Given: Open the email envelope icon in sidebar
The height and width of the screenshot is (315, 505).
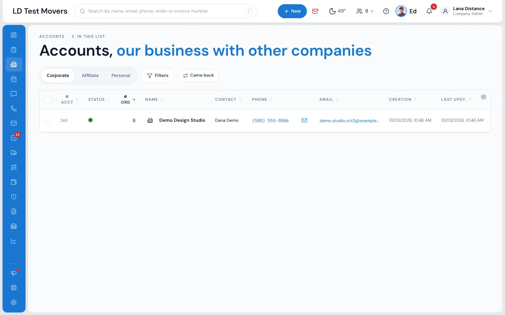Looking at the screenshot, I should pyautogui.click(x=14, y=123).
